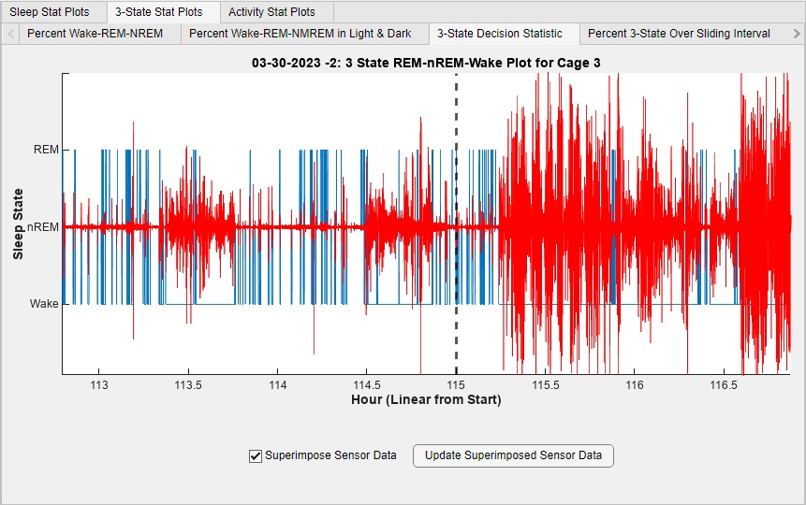Click Update Superimposed Sensor Data button
806x505 pixels.
point(513,456)
